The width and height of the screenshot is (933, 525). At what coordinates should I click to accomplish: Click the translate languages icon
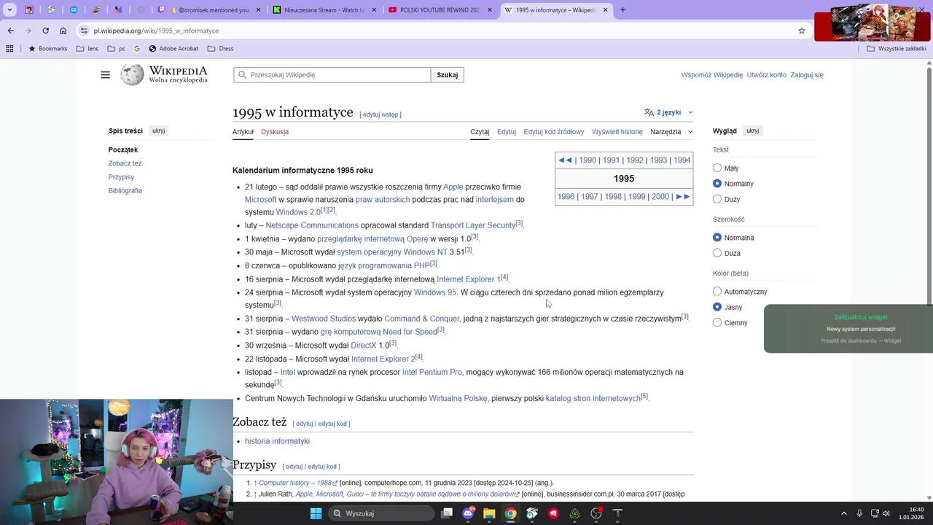(649, 112)
